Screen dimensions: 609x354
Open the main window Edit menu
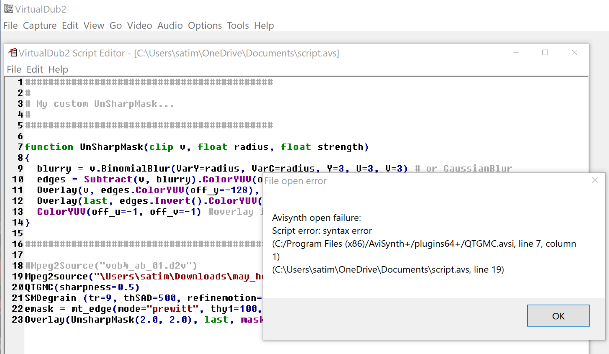click(70, 26)
